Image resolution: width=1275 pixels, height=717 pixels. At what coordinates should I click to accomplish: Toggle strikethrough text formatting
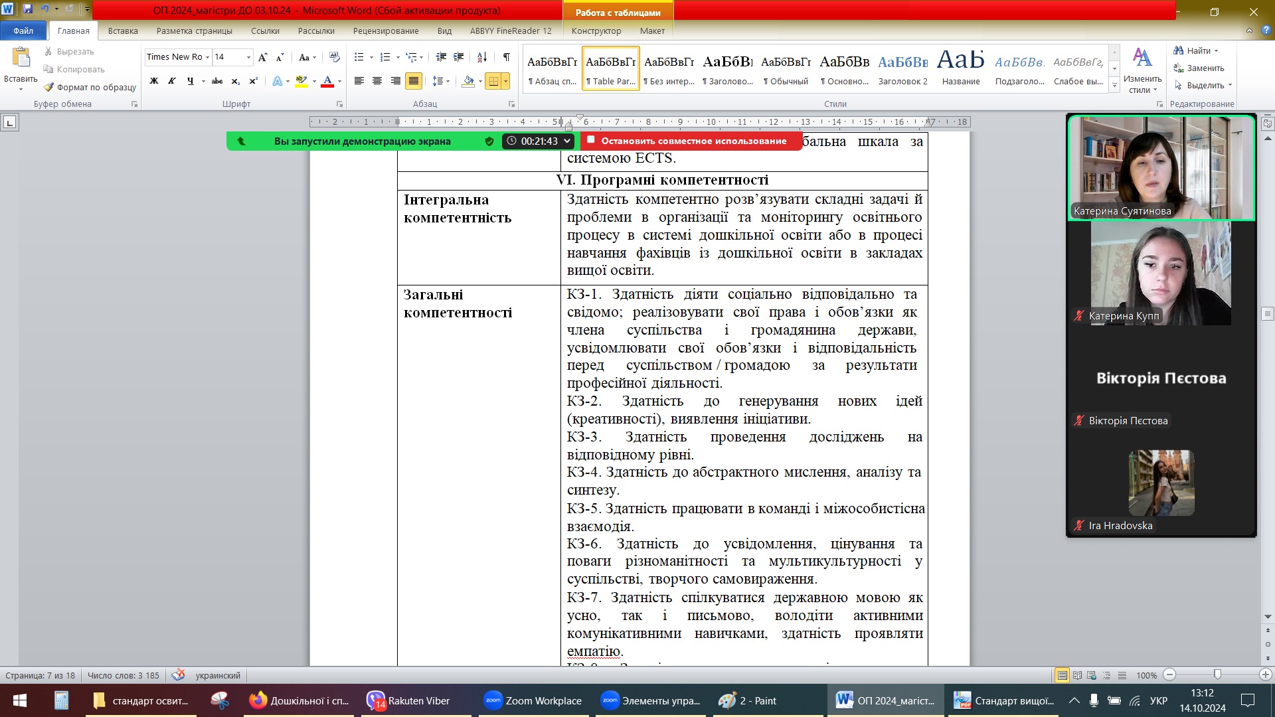(x=217, y=81)
